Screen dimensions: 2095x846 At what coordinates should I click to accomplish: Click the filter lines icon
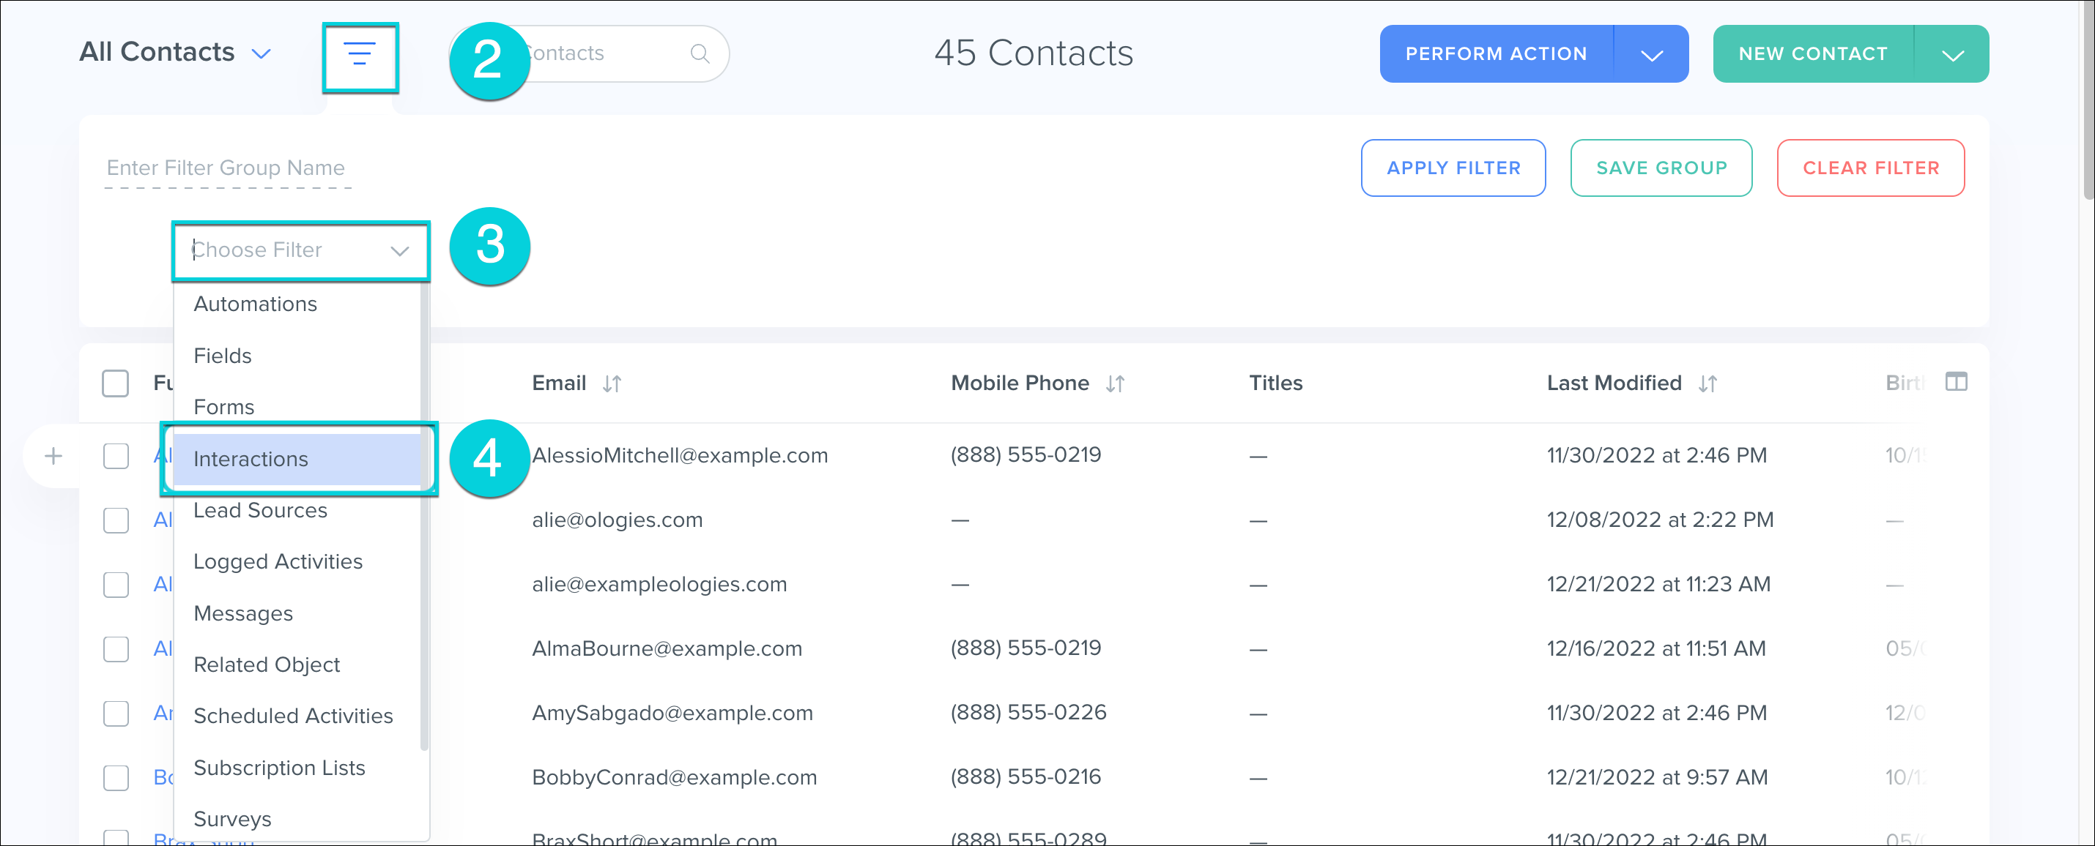coord(360,54)
